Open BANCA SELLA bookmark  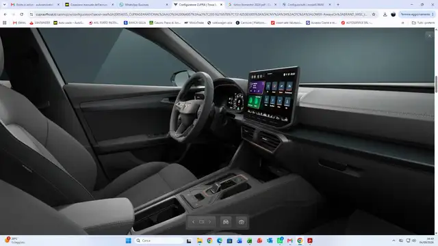pyautogui.click(x=135, y=23)
